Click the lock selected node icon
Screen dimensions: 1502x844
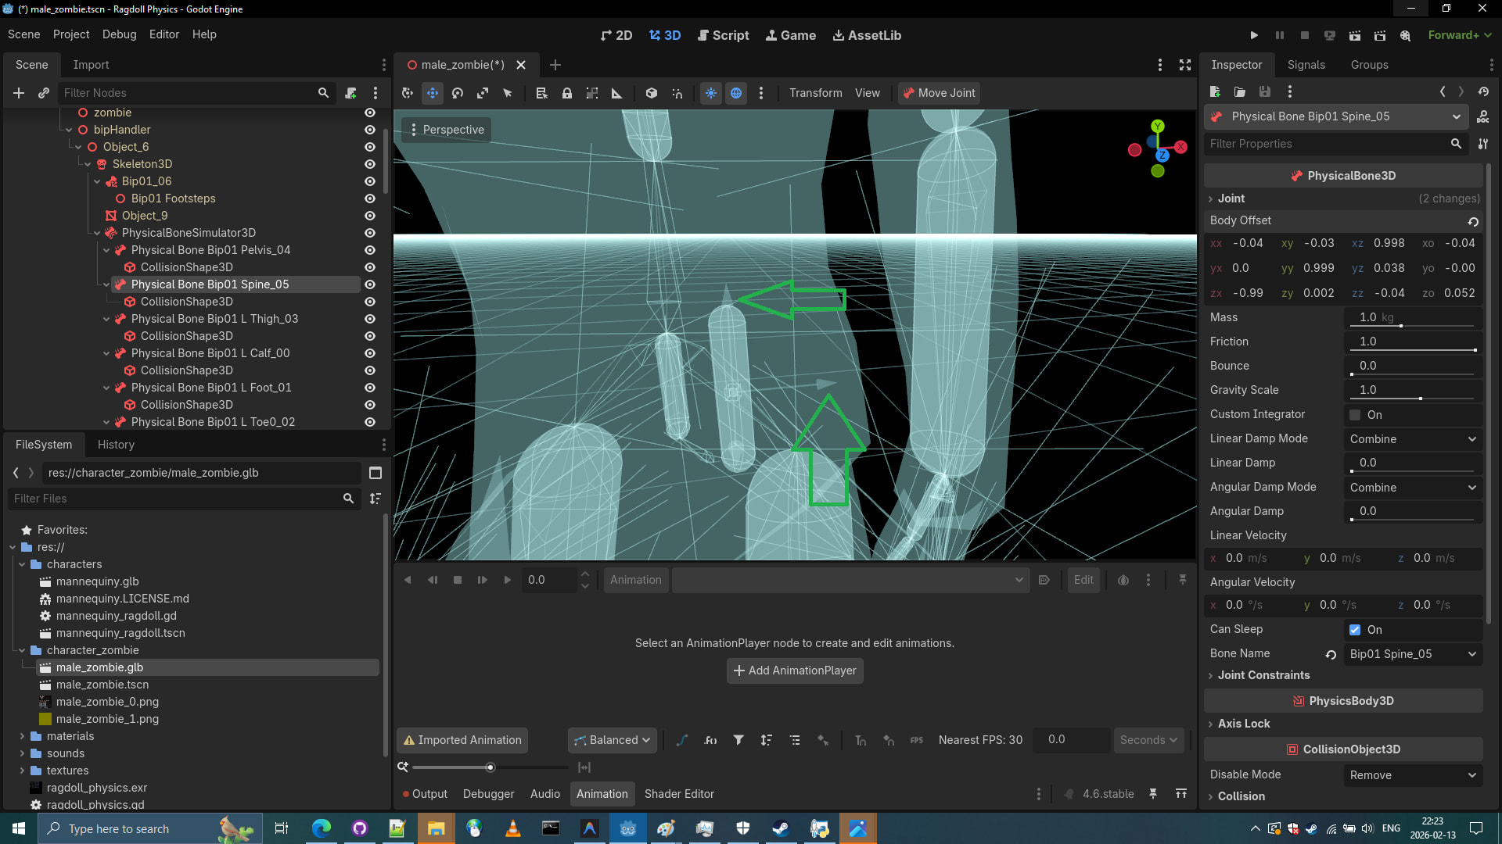pyautogui.click(x=567, y=93)
